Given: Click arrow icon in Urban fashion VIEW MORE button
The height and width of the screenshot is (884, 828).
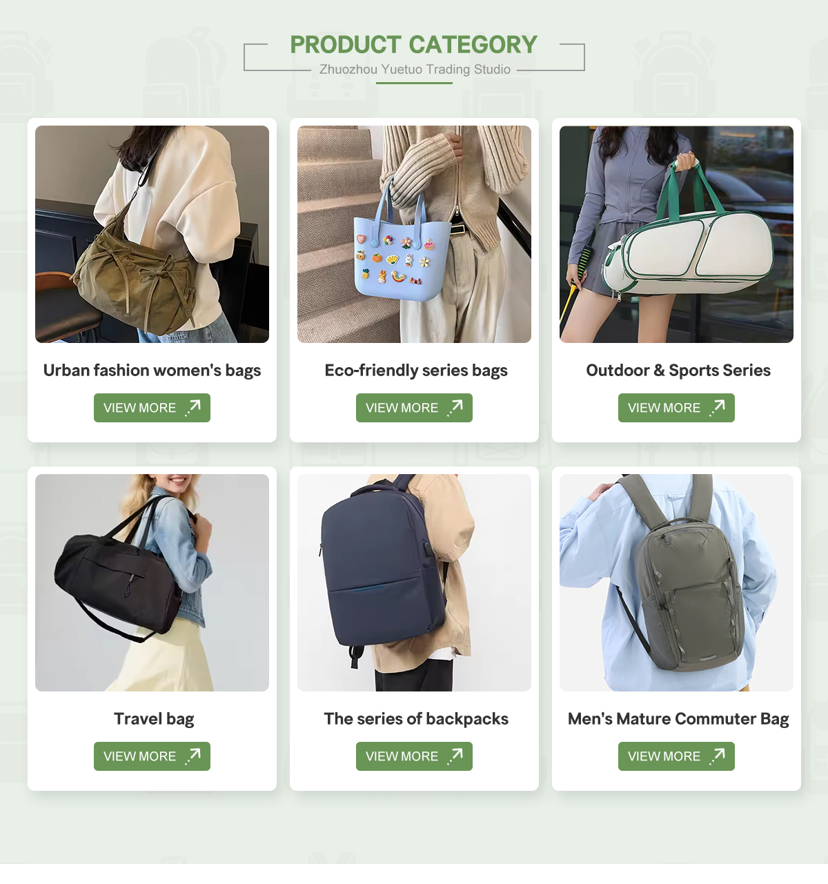Looking at the screenshot, I should pos(193,407).
